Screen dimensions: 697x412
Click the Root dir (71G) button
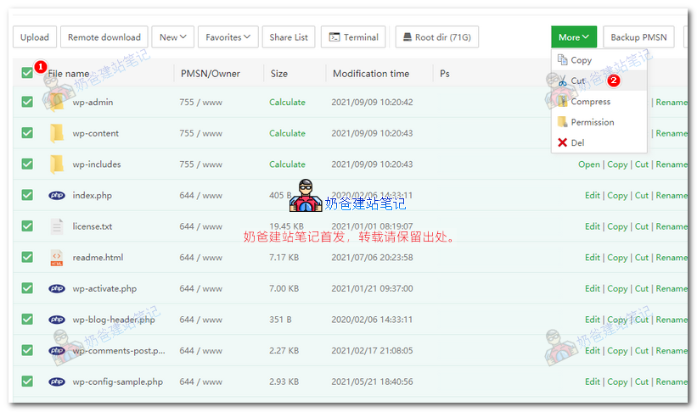click(437, 36)
